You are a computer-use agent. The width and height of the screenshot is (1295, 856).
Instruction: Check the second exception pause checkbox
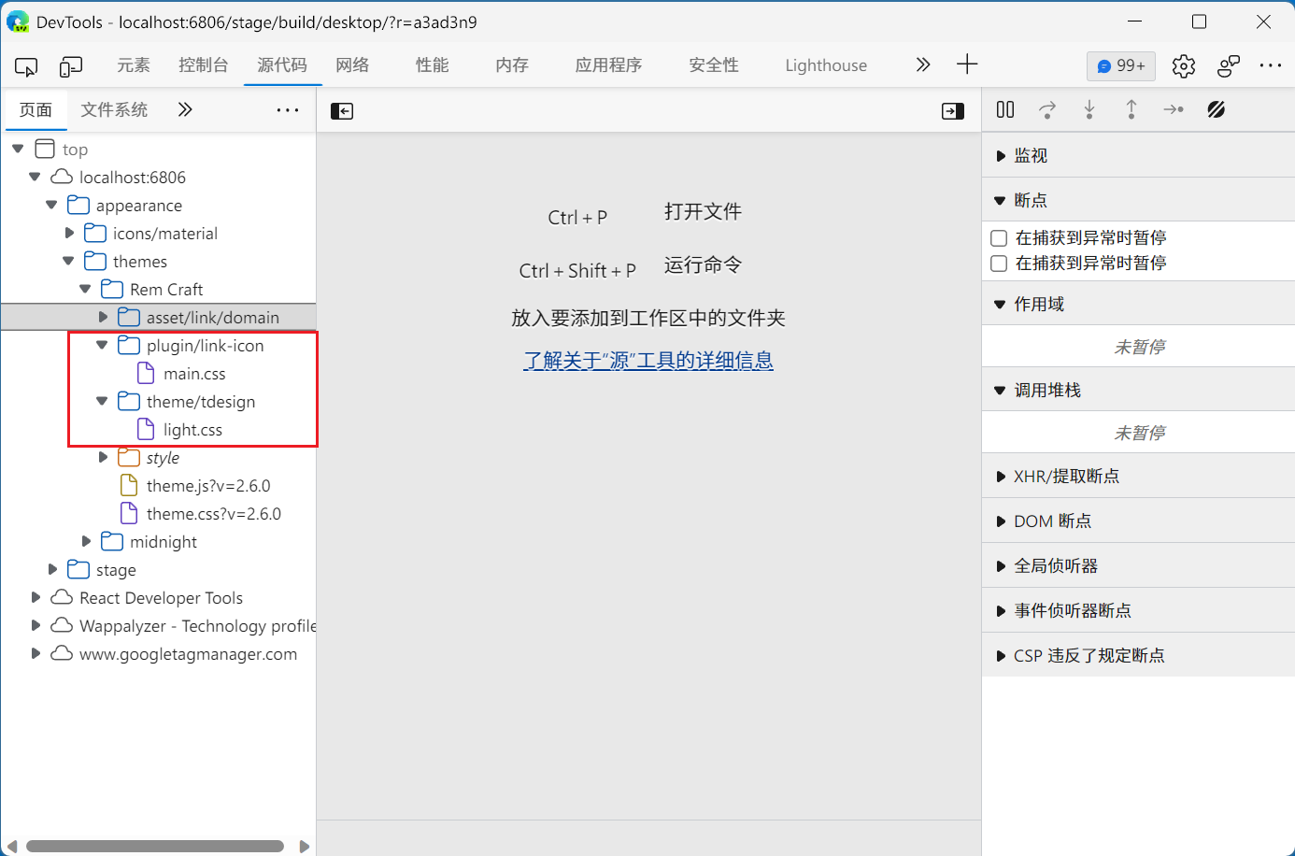click(998, 264)
